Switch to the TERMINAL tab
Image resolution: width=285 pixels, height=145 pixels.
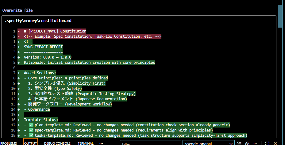tap(86, 143)
